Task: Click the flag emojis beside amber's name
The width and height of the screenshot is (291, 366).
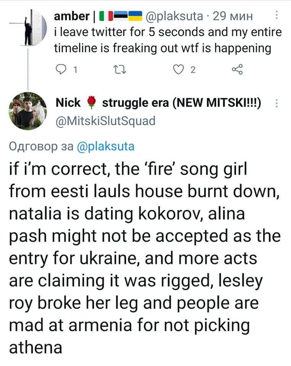Action: click(121, 17)
